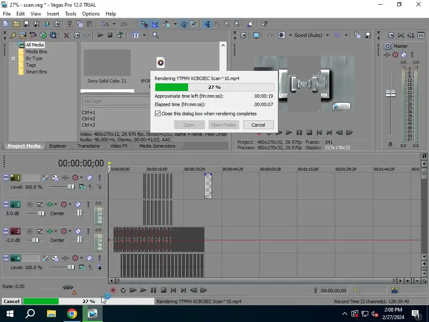Select the Envelope Edit tool

tap(217, 24)
